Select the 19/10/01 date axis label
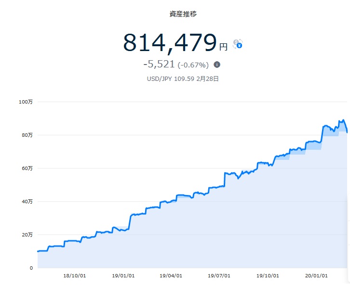The image size is (350, 287). pos(268,275)
